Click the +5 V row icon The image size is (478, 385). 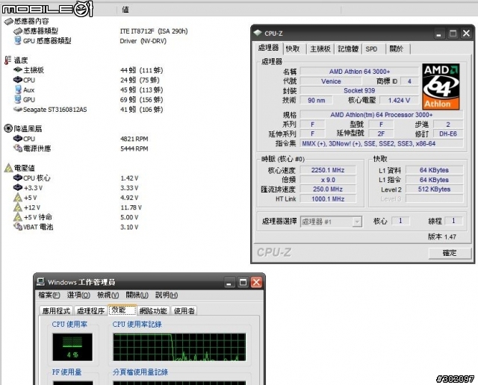click(18, 198)
